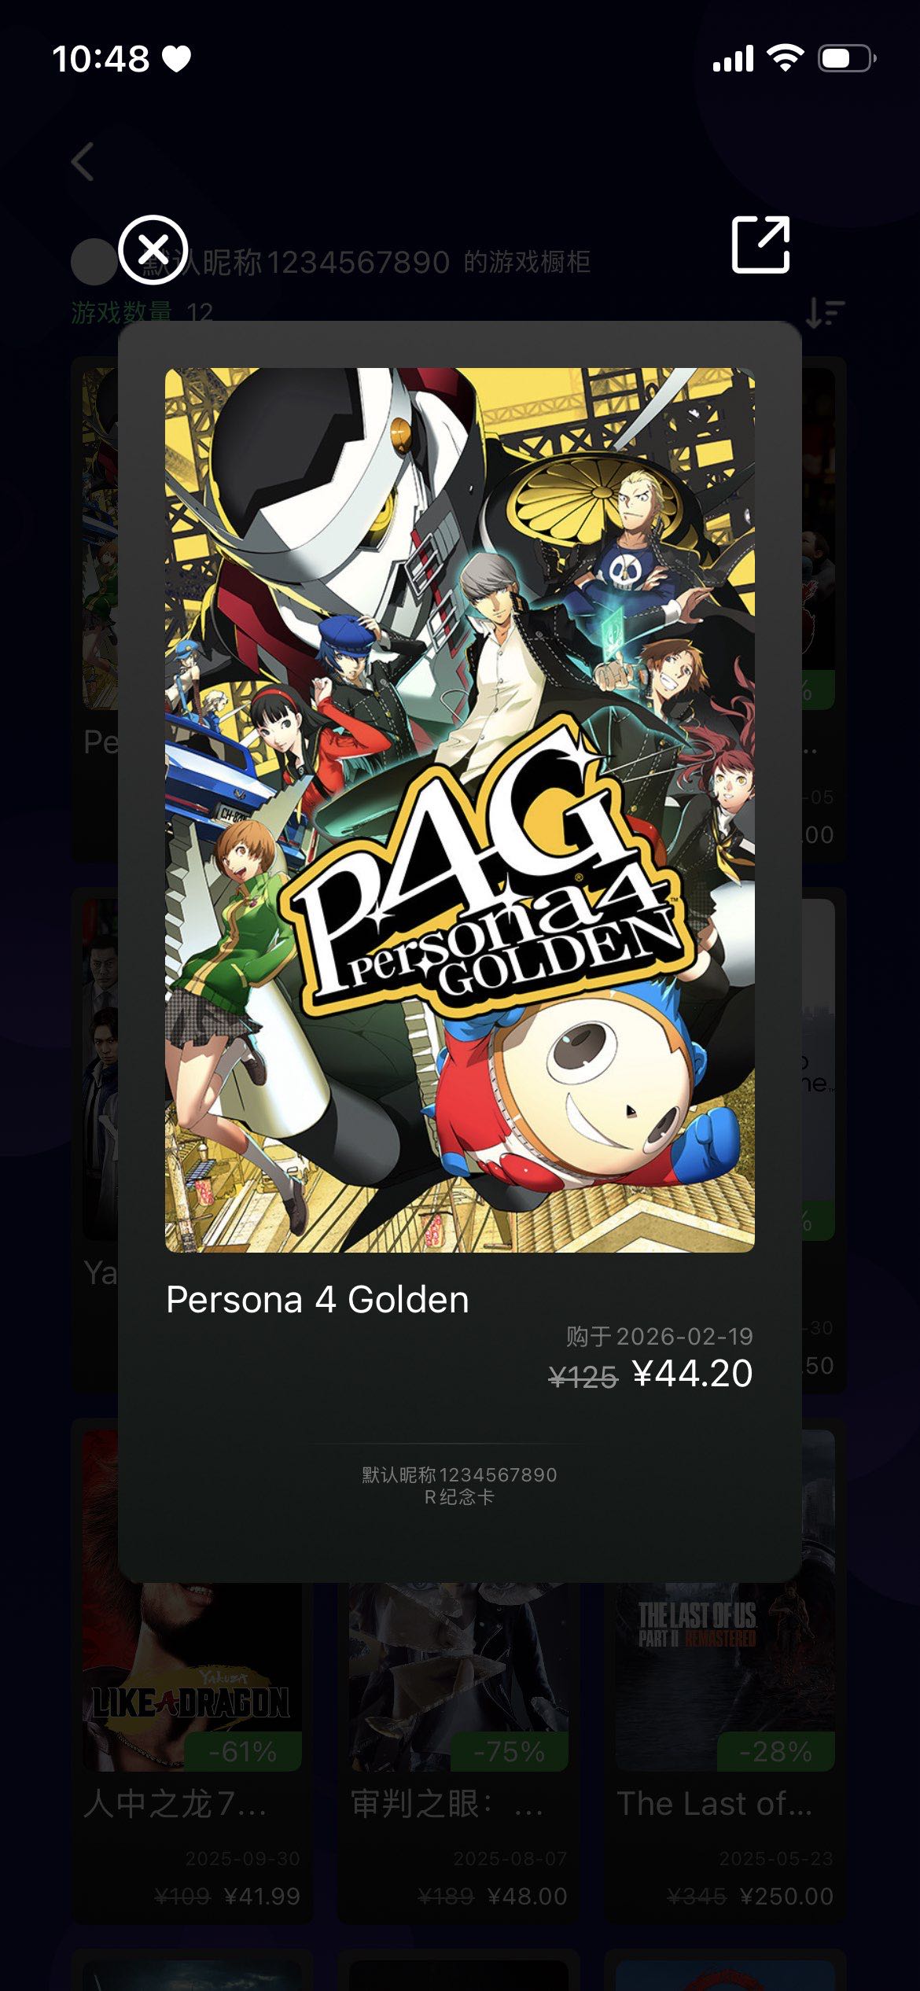Go back using the left chevron
The height and width of the screenshot is (1991, 920).
point(83,162)
